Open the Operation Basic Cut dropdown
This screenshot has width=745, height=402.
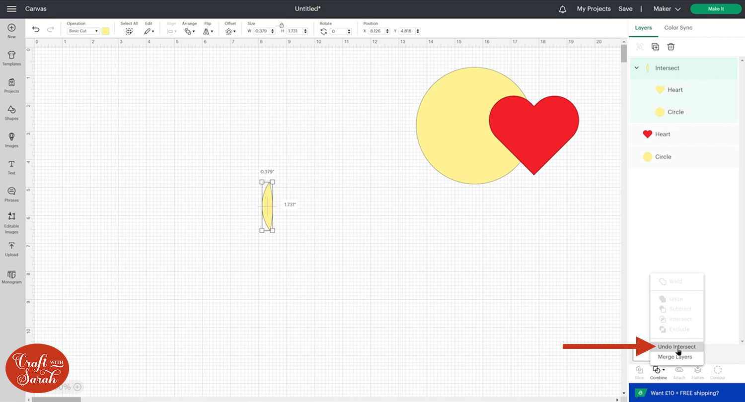(x=83, y=31)
